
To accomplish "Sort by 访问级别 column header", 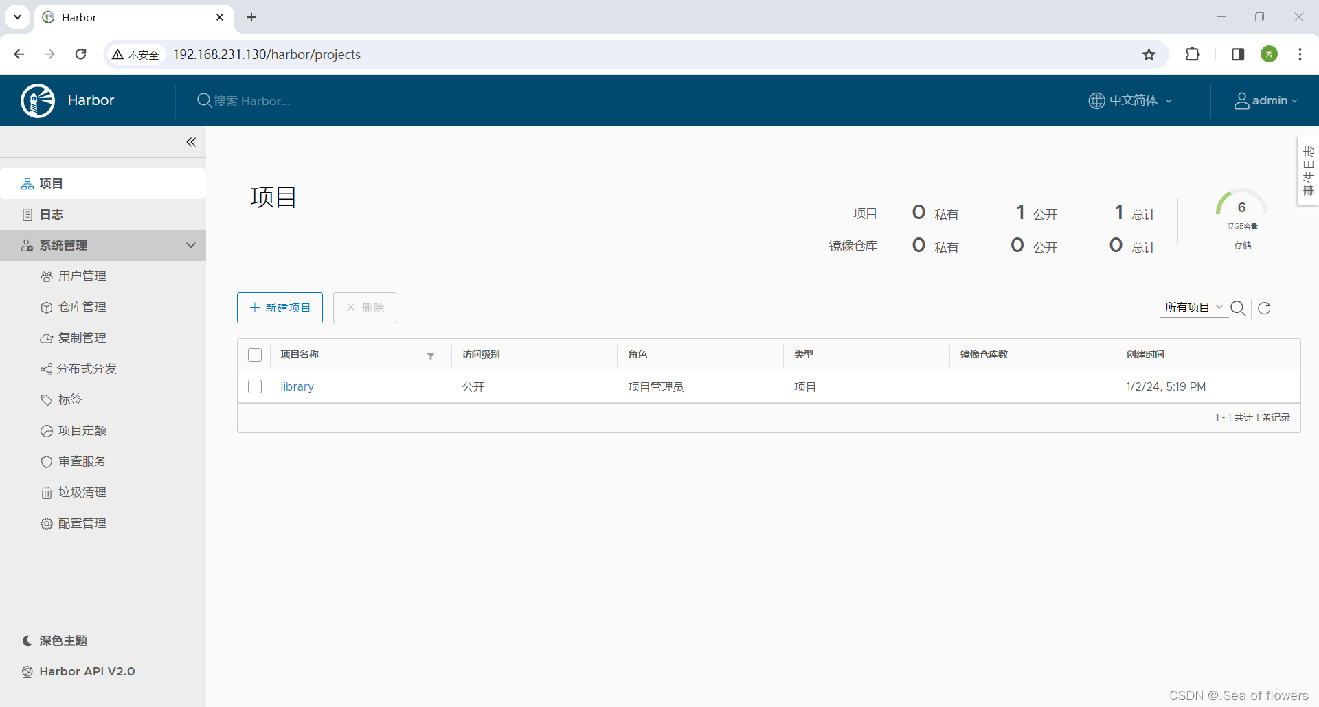I will point(481,354).
